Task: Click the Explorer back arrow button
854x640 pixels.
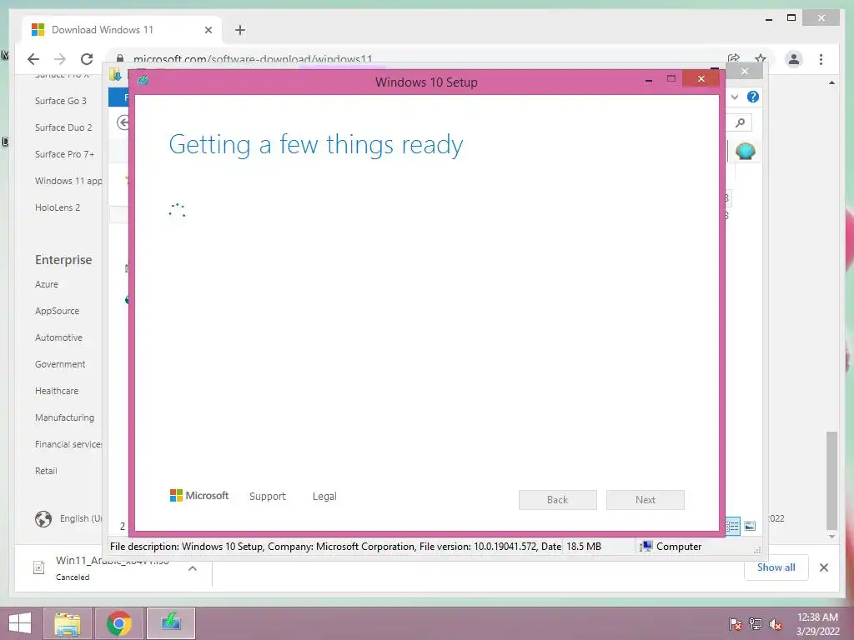Action: [x=123, y=123]
